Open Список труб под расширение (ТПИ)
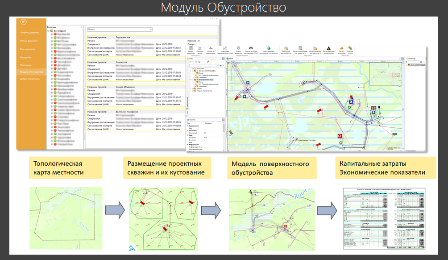448x260 pixels. [x=251, y=50]
